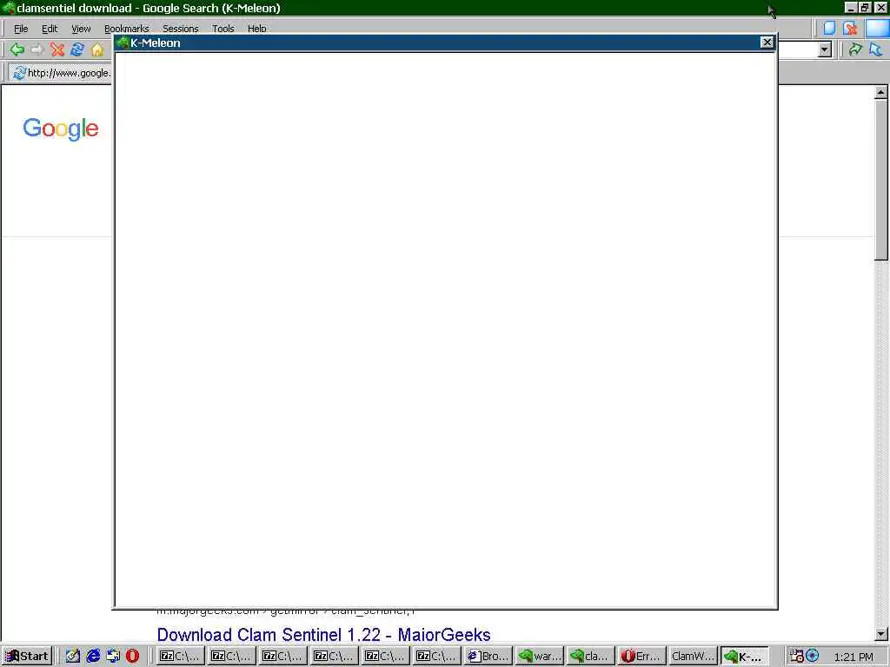This screenshot has height=667, width=890.
Task: Open the Download Clam Sentinel 1.22 - MajorGeeks link
Action: click(x=323, y=635)
